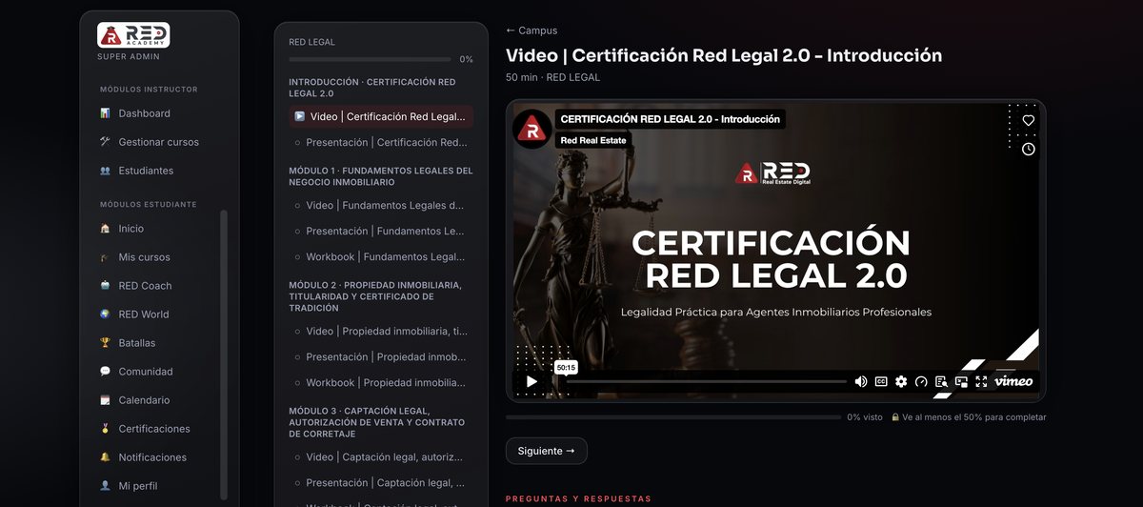The image size is (1143, 507).
Task: Open Workbook | Fundamentos Legal... lesson
Action: pyautogui.click(x=381, y=256)
